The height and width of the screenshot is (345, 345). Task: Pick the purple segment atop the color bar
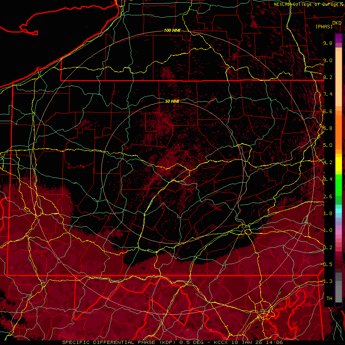click(338, 38)
